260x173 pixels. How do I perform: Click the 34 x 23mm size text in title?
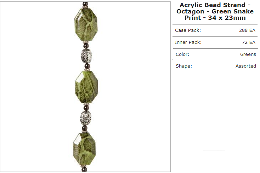(x=227, y=18)
